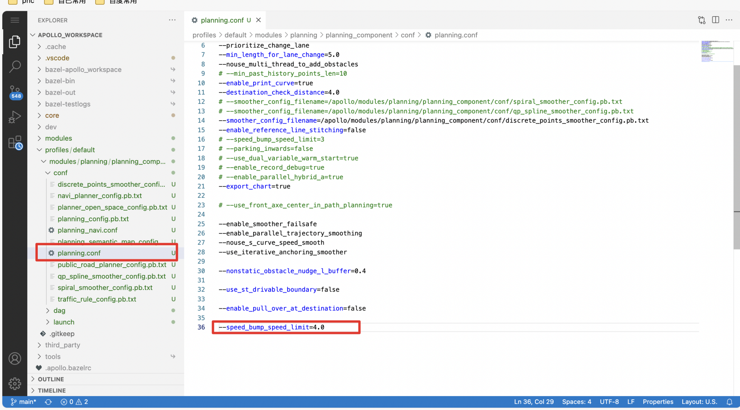740x410 pixels.
Task: Toggle the hamburger application menu
Action: click(x=15, y=20)
